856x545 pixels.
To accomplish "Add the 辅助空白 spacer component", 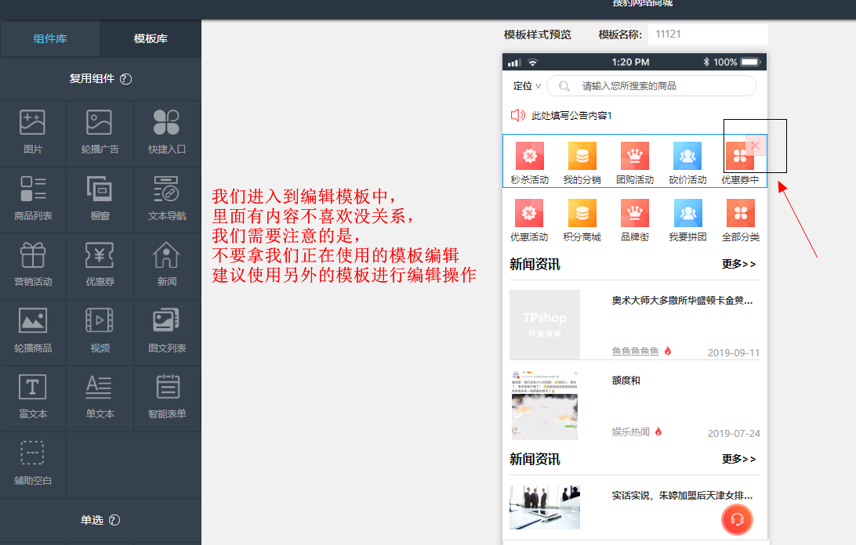I will pyautogui.click(x=33, y=464).
